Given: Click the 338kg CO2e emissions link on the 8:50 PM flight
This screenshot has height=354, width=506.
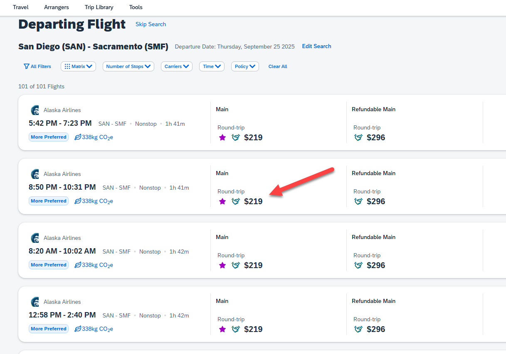Looking at the screenshot, I should coord(97,201).
